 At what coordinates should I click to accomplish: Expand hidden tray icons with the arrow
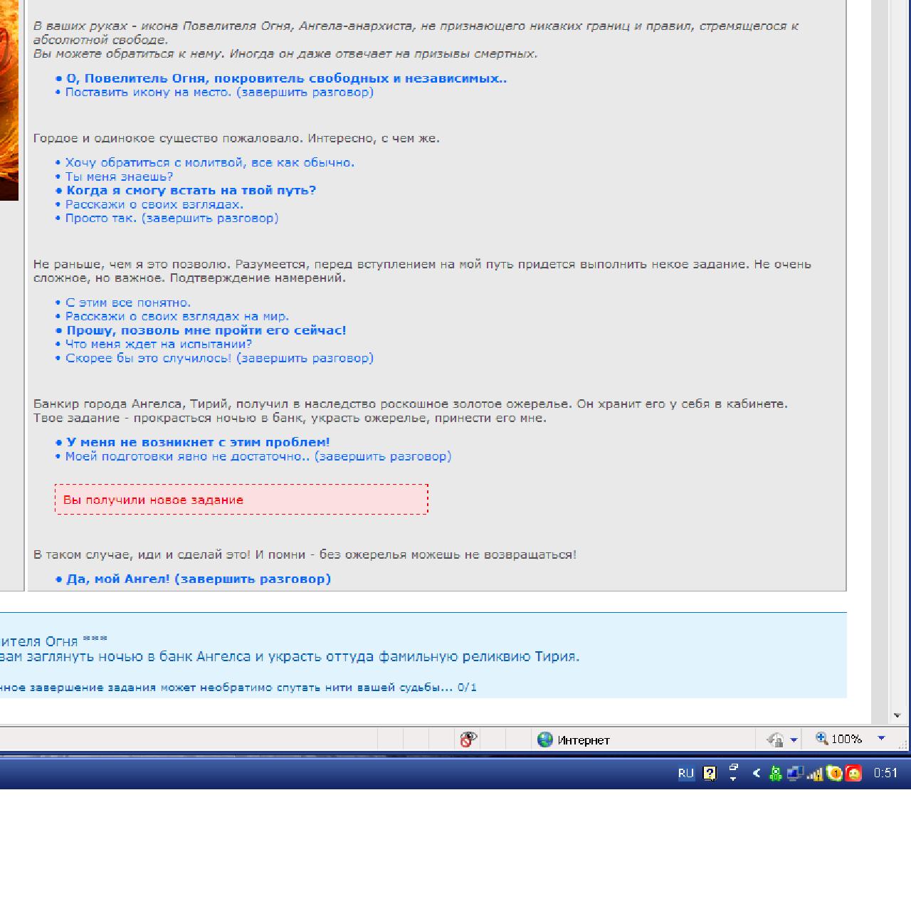pos(756,773)
